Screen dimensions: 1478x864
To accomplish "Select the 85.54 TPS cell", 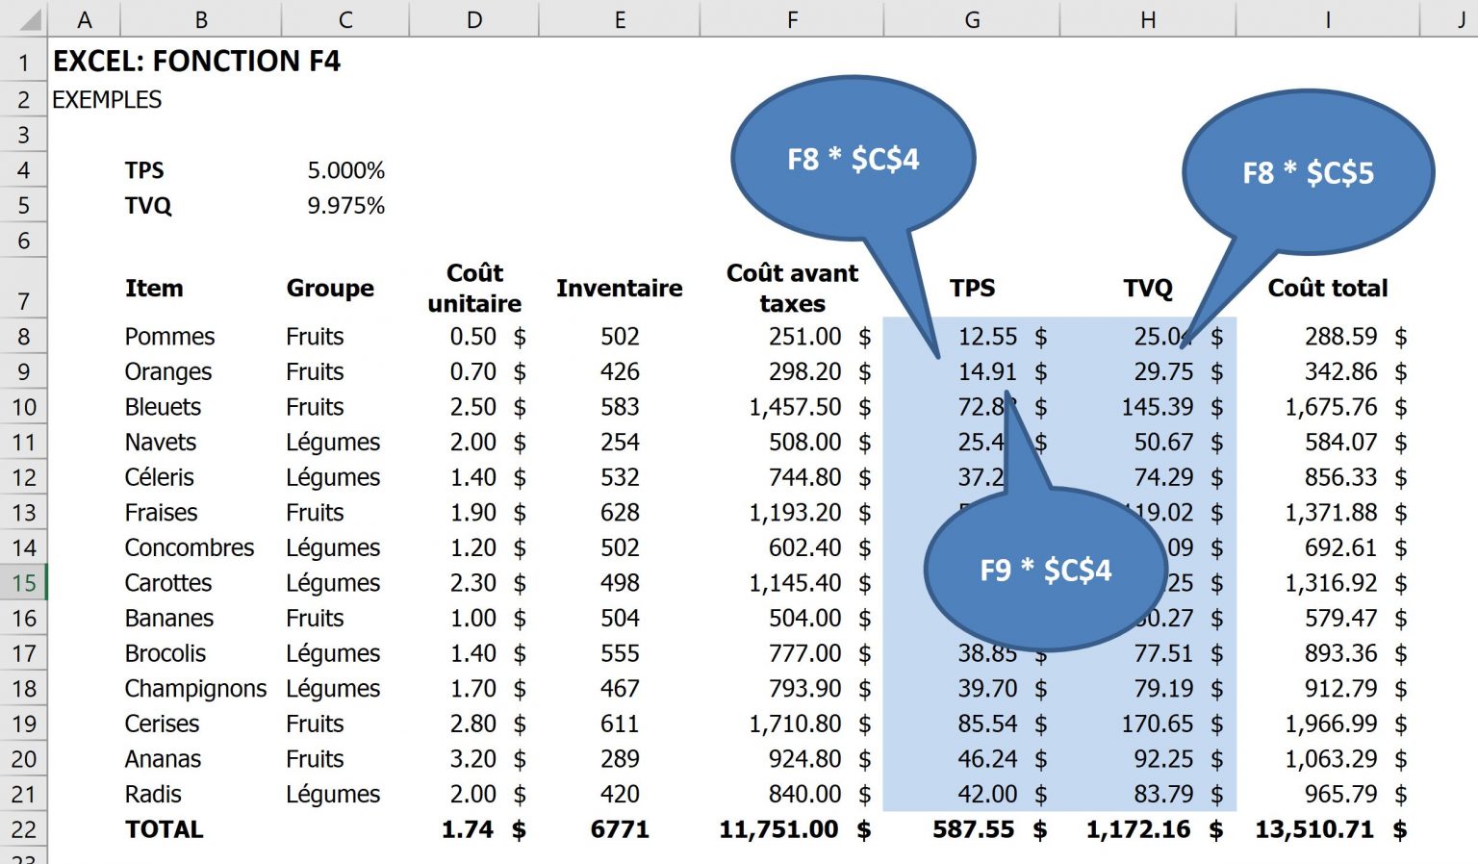I will [972, 724].
